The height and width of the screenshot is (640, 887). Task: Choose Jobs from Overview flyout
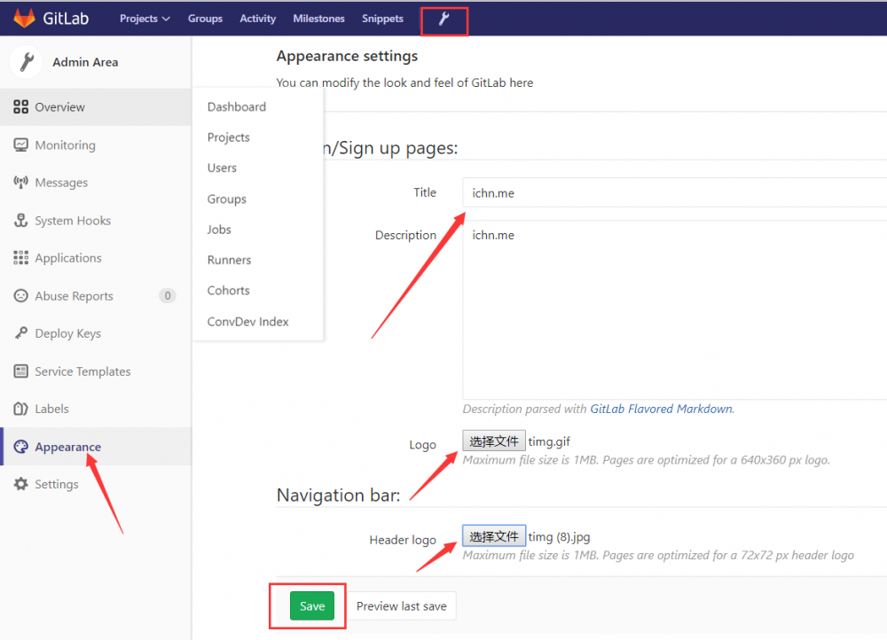point(219,230)
